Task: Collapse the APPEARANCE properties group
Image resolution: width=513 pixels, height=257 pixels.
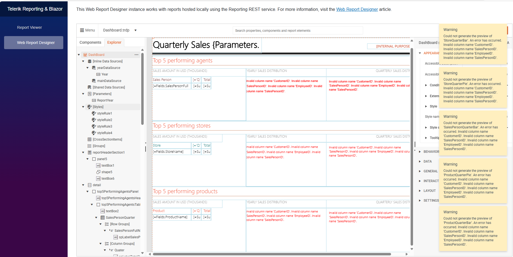Action: (420, 53)
